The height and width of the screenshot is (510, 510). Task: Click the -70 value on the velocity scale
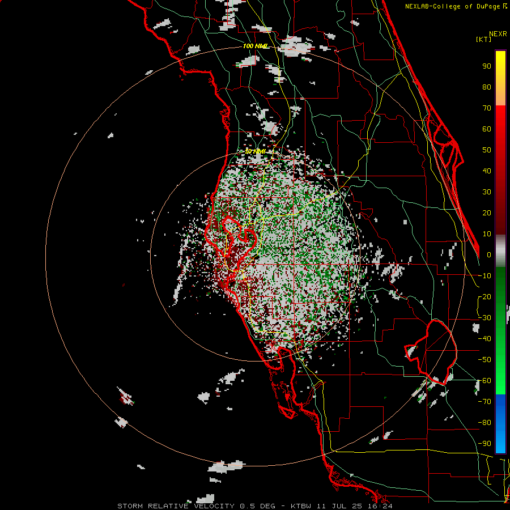484,402
